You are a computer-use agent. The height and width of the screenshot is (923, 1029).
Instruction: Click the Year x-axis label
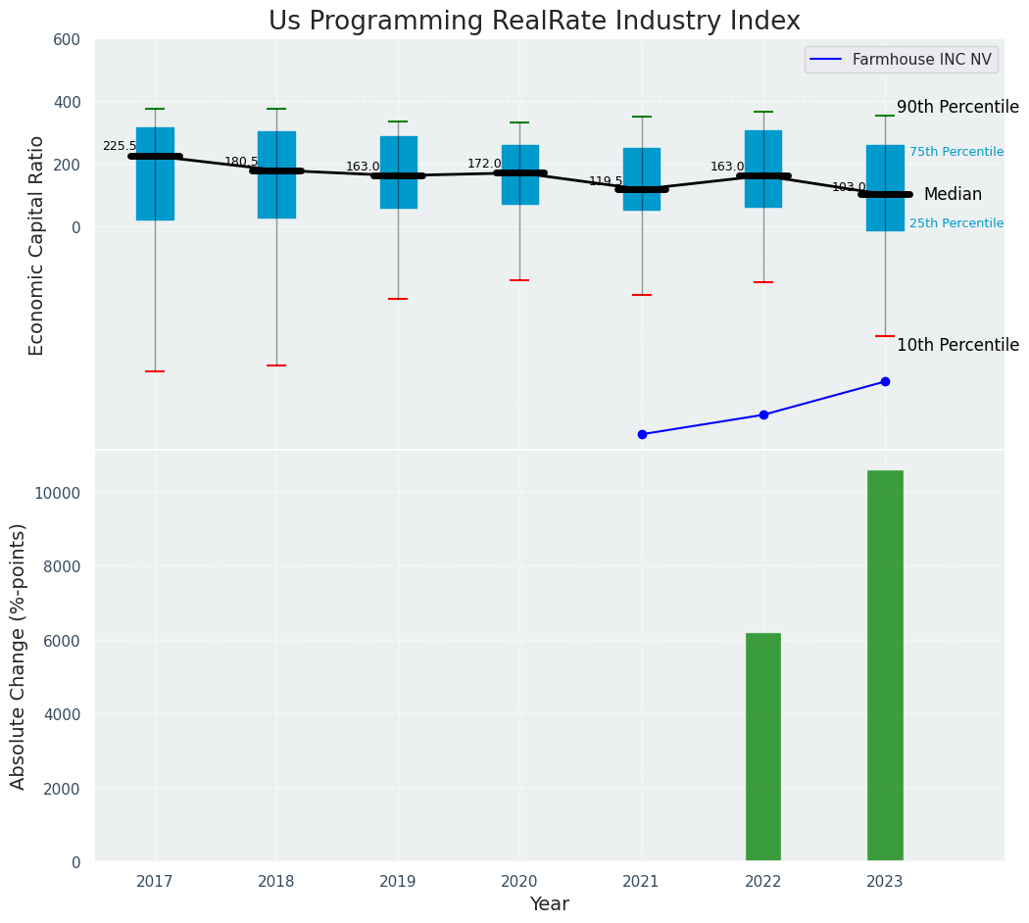point(549,904)
